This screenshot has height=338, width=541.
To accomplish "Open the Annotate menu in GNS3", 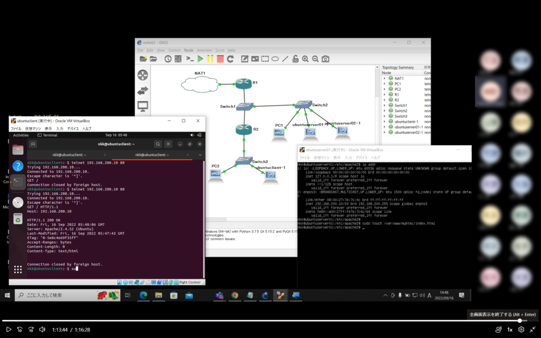I will coord(204,50).
